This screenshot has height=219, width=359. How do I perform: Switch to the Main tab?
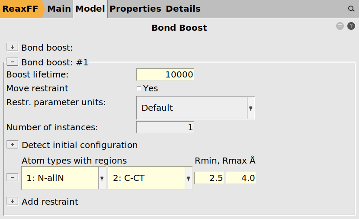coord(59,9)
